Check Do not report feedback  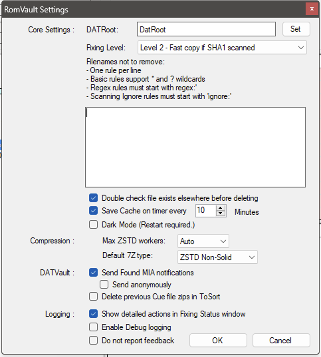(93, 341)
